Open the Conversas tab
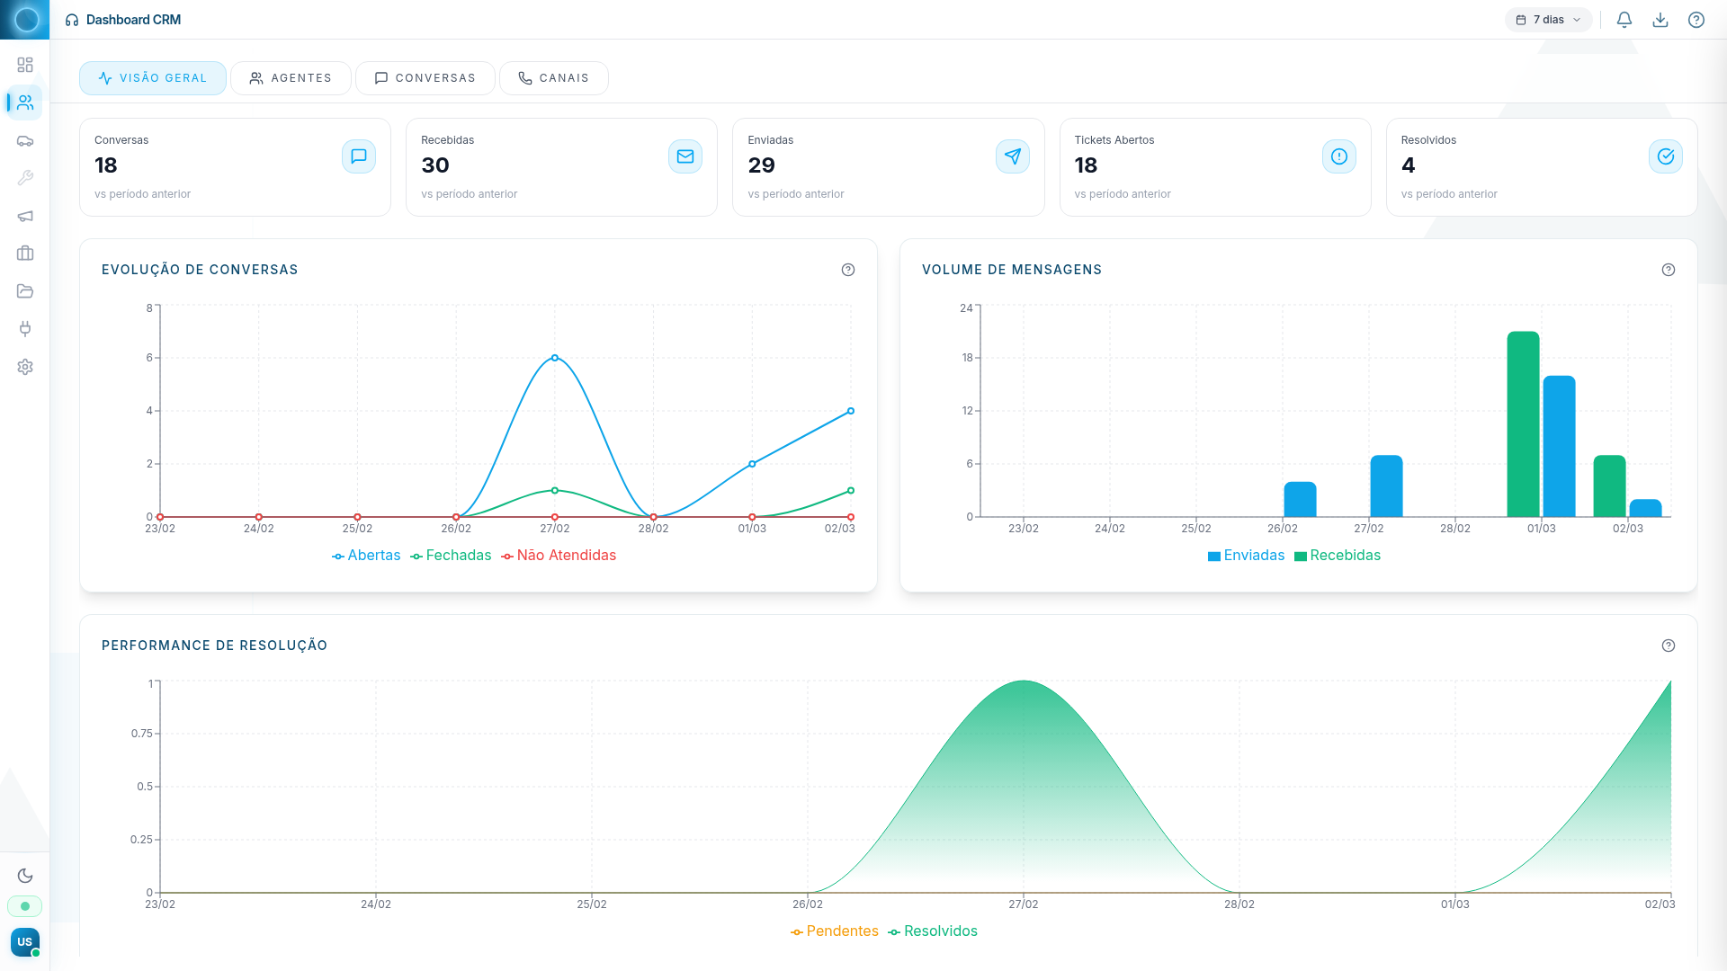This screenshot has width=1727, height=971. pyautogui.click(x=425, y=78)
